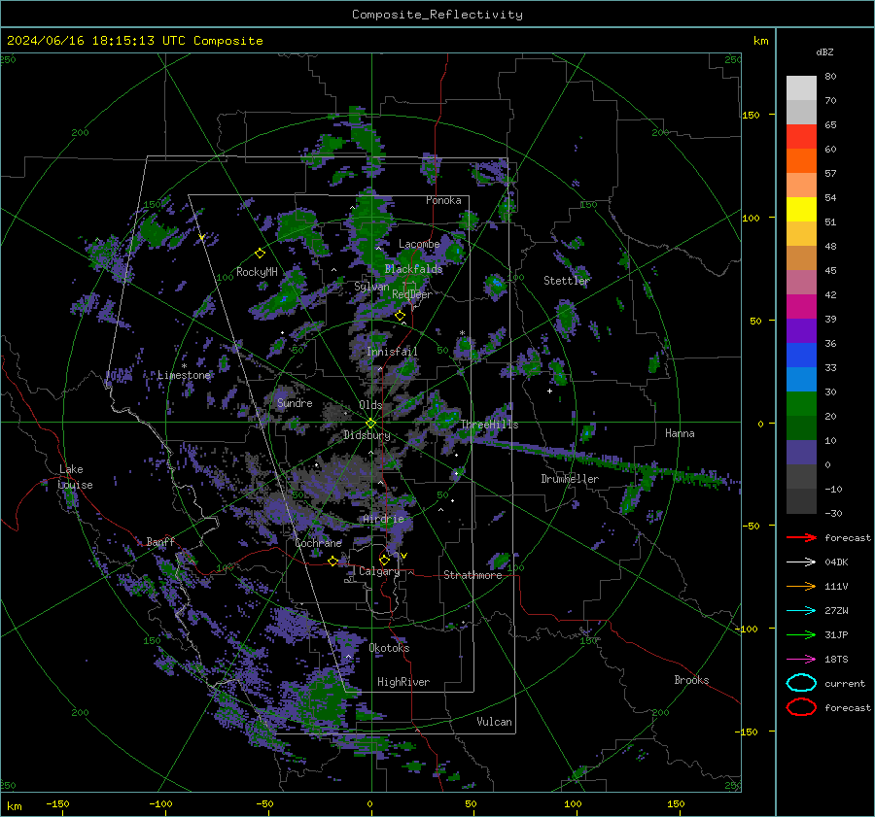This screenshot has width=875, height=817.
Task: Click the Composite_Reflectivity title
Action: pos(437,15)
